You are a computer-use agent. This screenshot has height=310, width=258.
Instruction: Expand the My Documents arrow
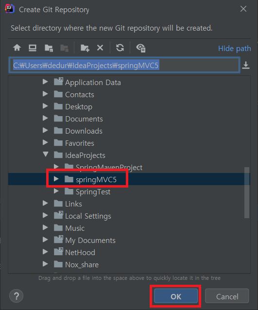pyautogui.click(x=45, y=240)
